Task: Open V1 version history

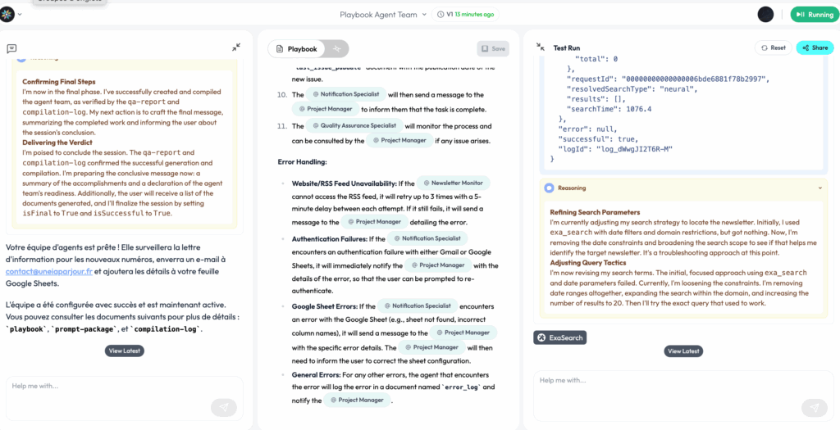Action: [466, 14]
